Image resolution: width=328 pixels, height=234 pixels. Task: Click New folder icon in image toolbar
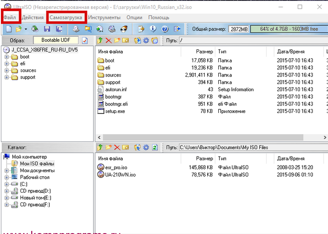[117, 40]
